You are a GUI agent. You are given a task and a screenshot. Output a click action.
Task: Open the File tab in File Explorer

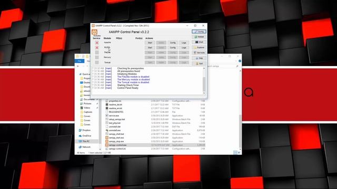click(x=80, y=61)
